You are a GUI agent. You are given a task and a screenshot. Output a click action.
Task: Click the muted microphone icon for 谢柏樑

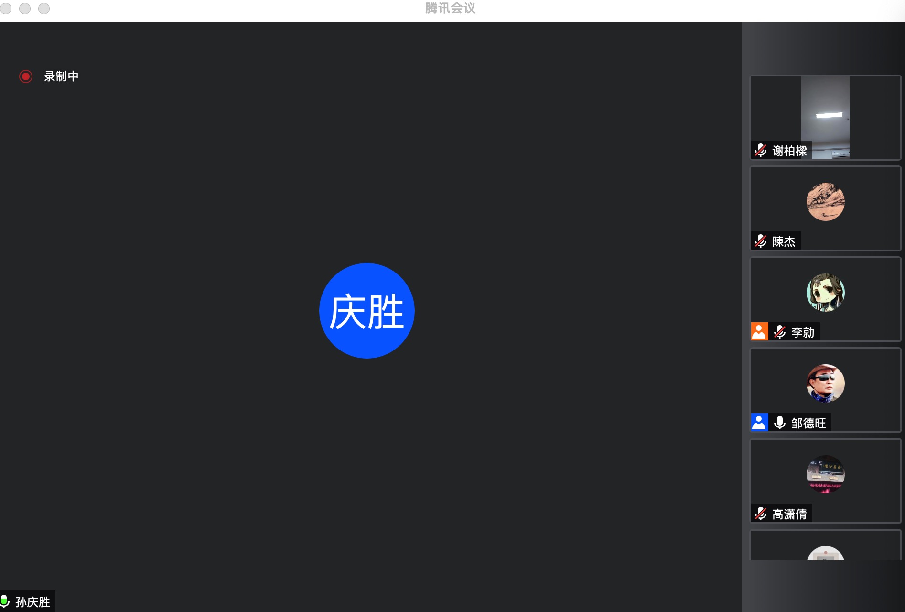(761, 151)
